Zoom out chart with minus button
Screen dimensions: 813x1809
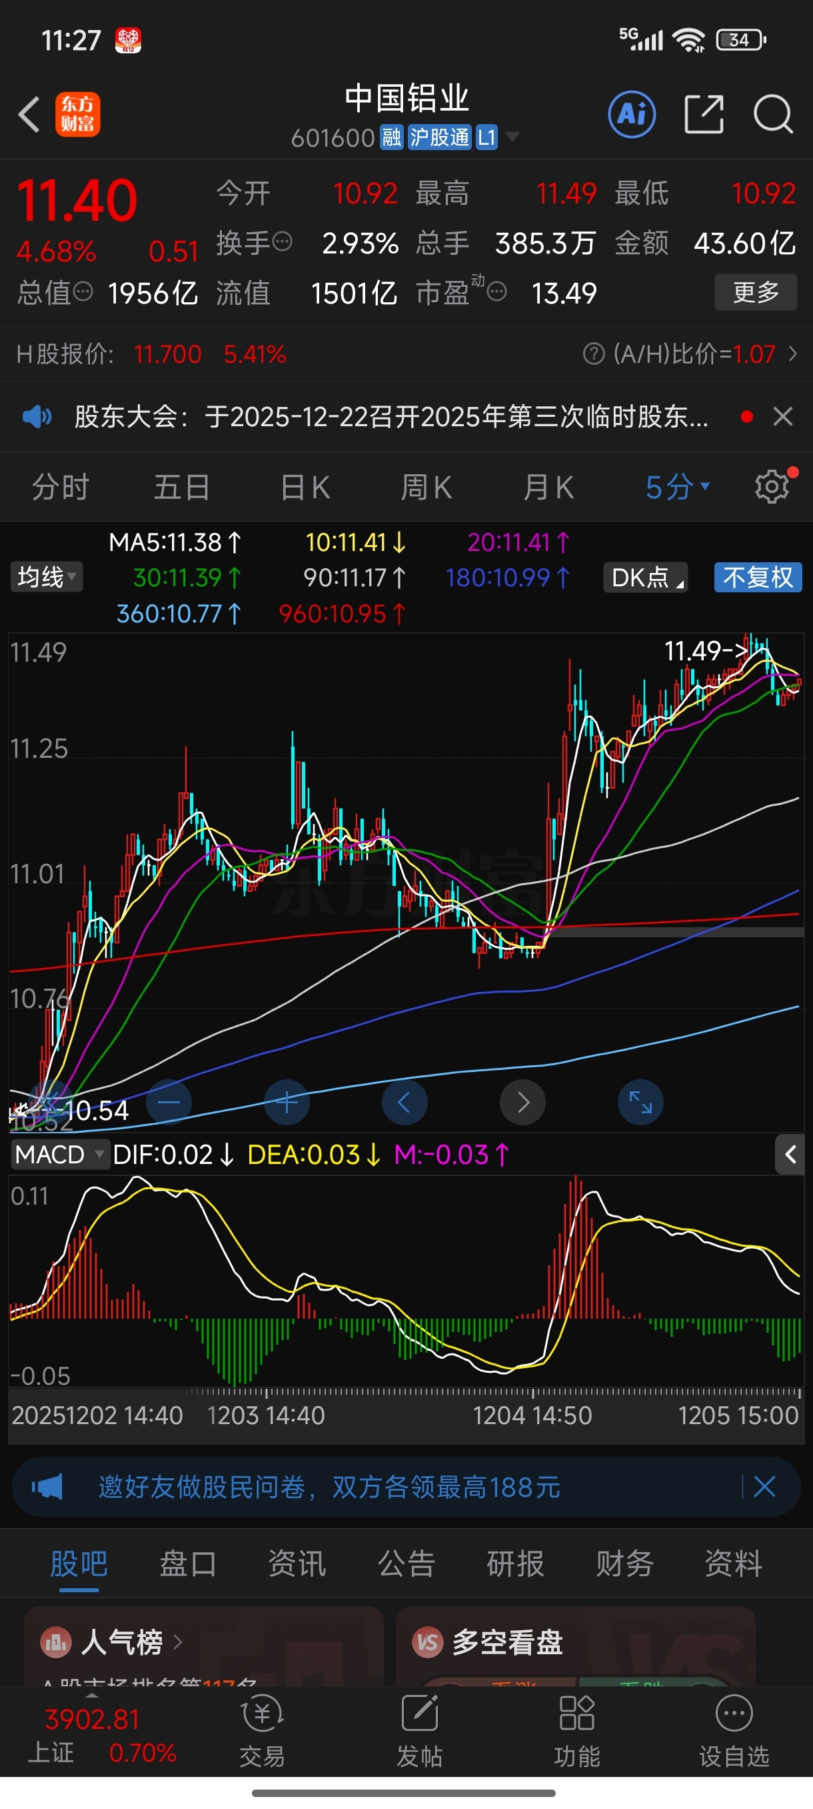tap(169, 1102)
